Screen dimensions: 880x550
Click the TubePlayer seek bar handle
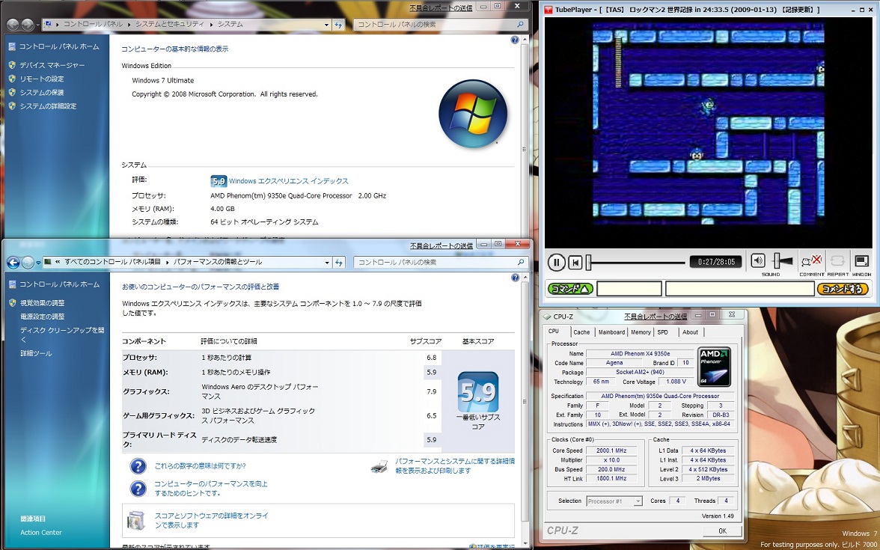coord(589,262)
